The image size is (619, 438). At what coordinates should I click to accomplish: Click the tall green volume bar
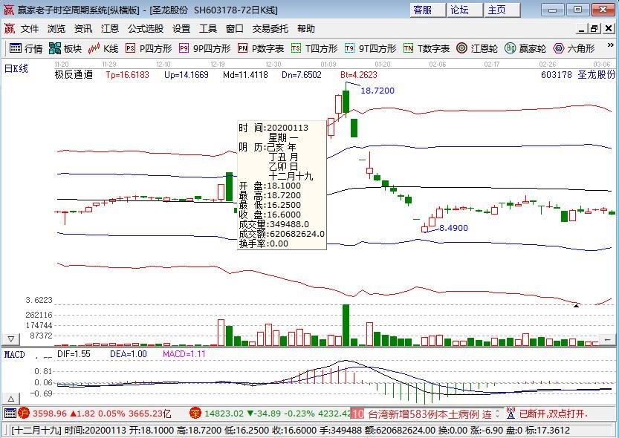[346, 325]
